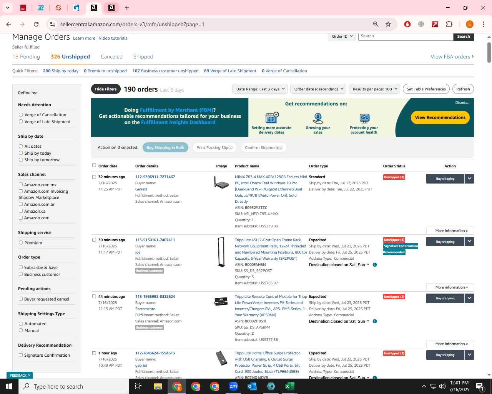Viewport: 492px width, 394px height.
Task: Click the browser address bar URL
Action: (x=132, y=24)
